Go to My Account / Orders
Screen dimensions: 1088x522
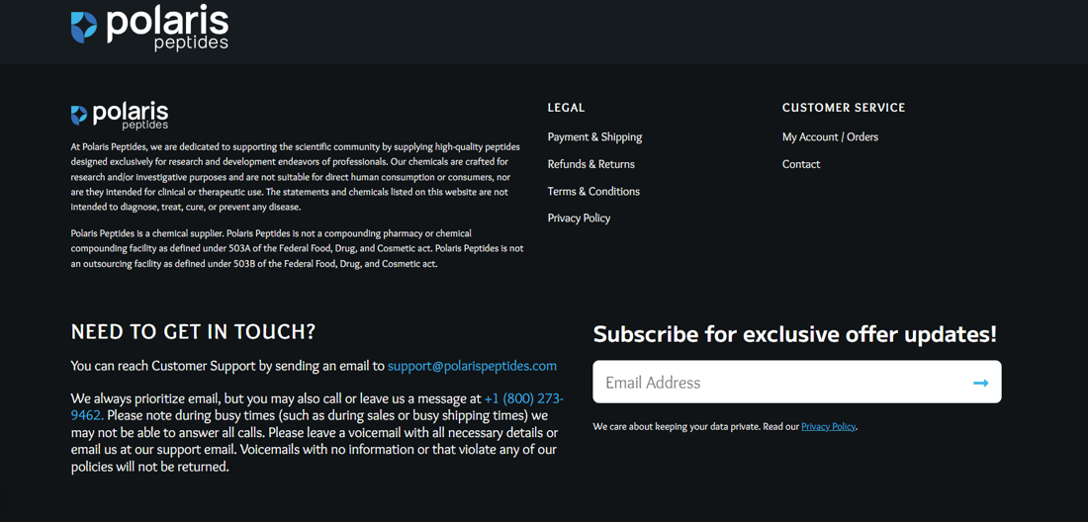(830, 137)
